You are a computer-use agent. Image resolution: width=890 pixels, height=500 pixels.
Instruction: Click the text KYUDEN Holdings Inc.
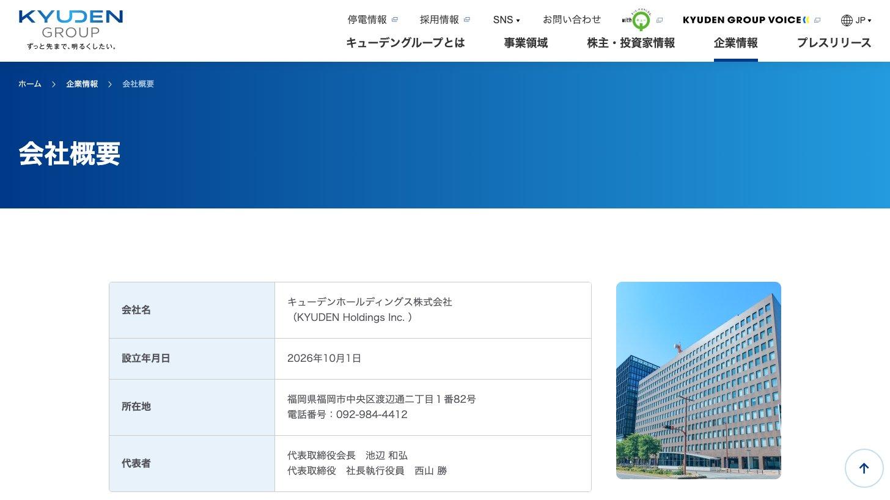pyautogui.click(x=351, y=317)
